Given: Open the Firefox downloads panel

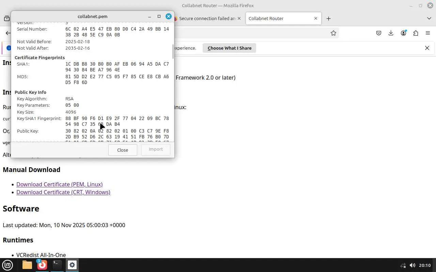Looking at the screenshot, I should coord(391,33).
